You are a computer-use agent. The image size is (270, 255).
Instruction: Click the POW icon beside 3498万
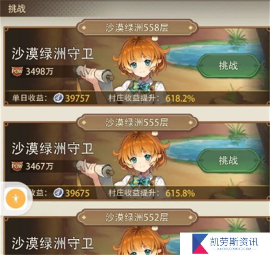click(x=17, y=72)
